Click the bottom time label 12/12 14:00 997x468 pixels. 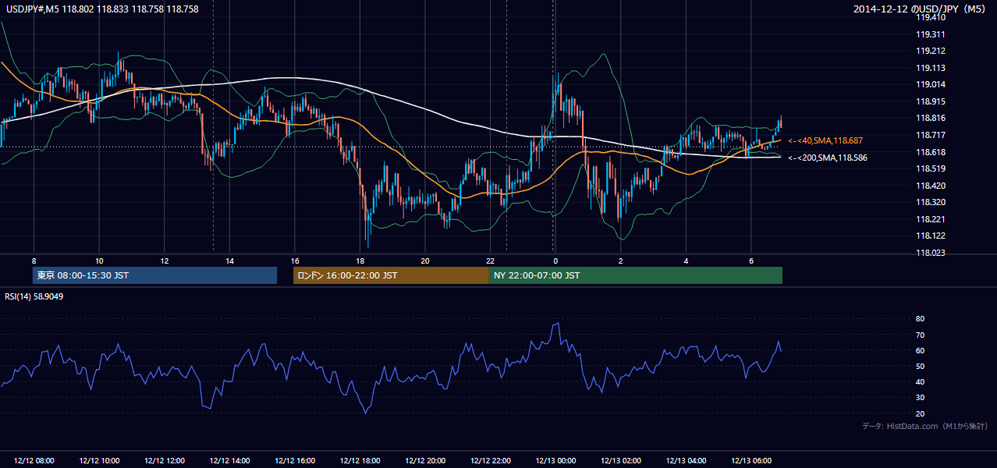[229, 461]
